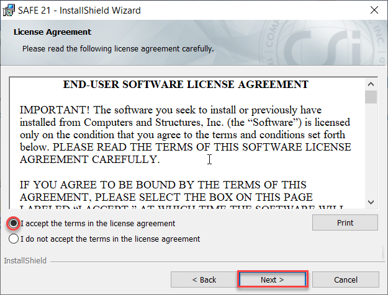The height and width of the screenshot is (295, 388).
Task: Select "I accept the terms" radio button
Action: [14, 223]
